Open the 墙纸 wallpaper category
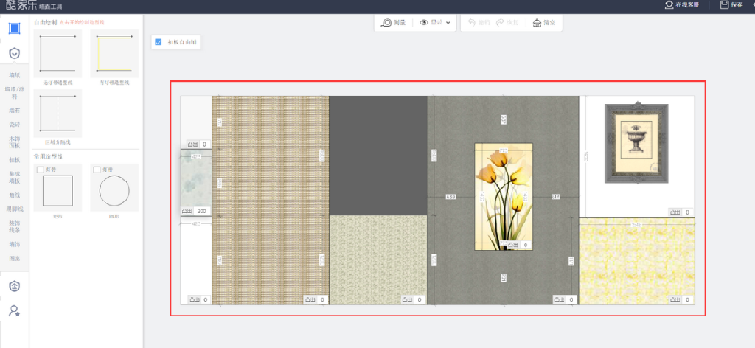 pyautogui.click(x=15, y=75)
